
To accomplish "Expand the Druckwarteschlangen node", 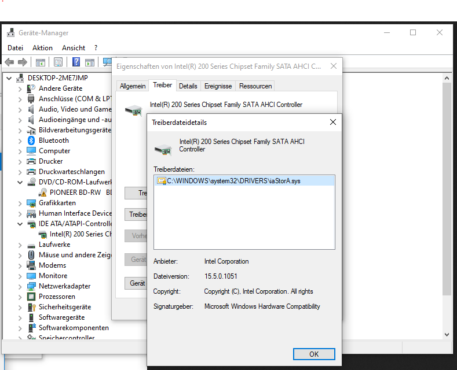I will [x=20, y=172].
